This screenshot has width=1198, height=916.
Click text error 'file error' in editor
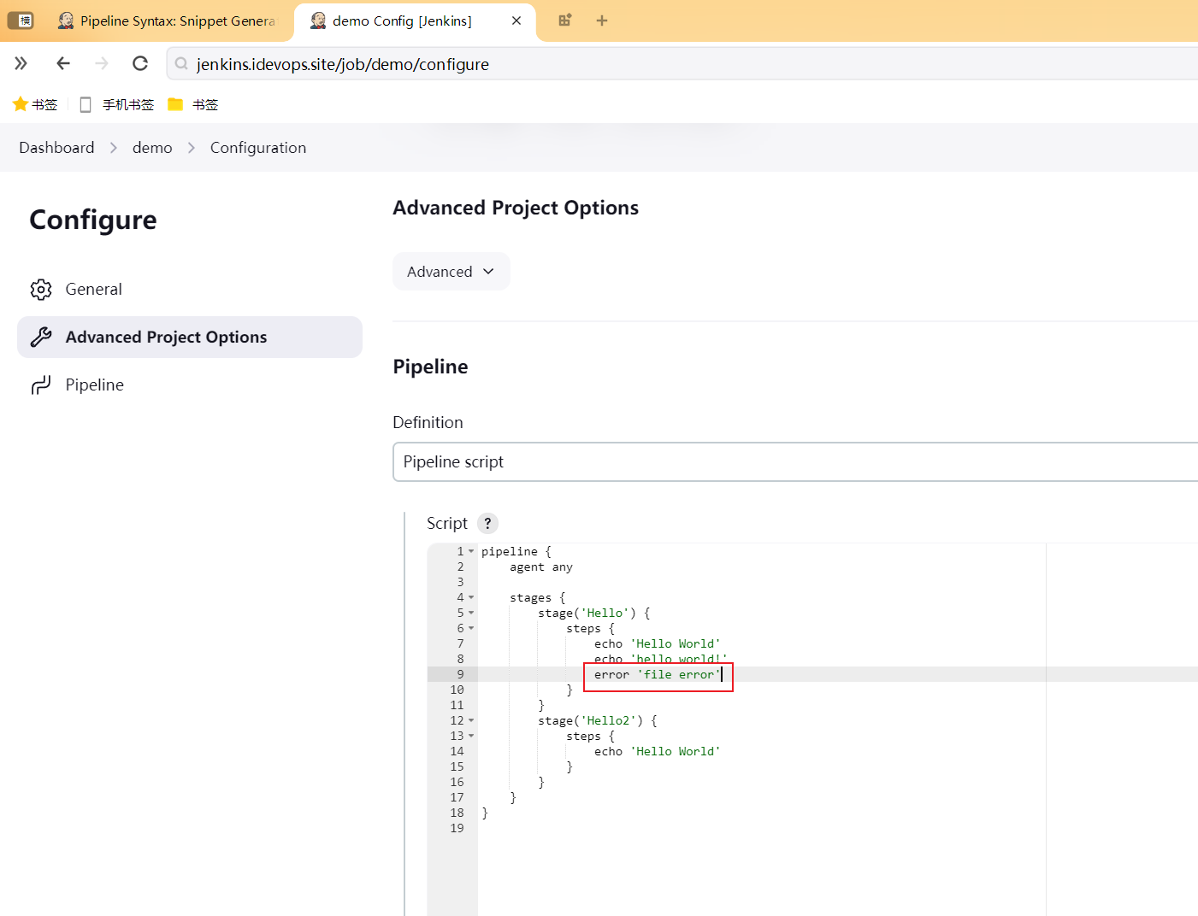658,675
